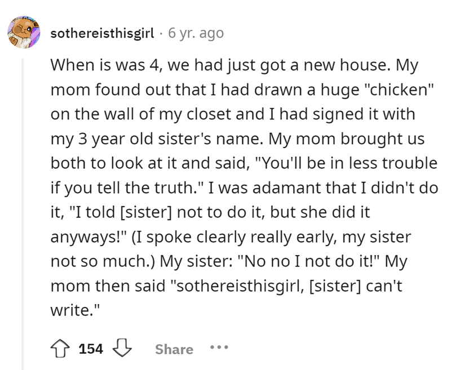Image resolution: width=451 pixels, height=370 pixels.
Task: Toggle the downvote state on this comment
Action: [122, 349]
